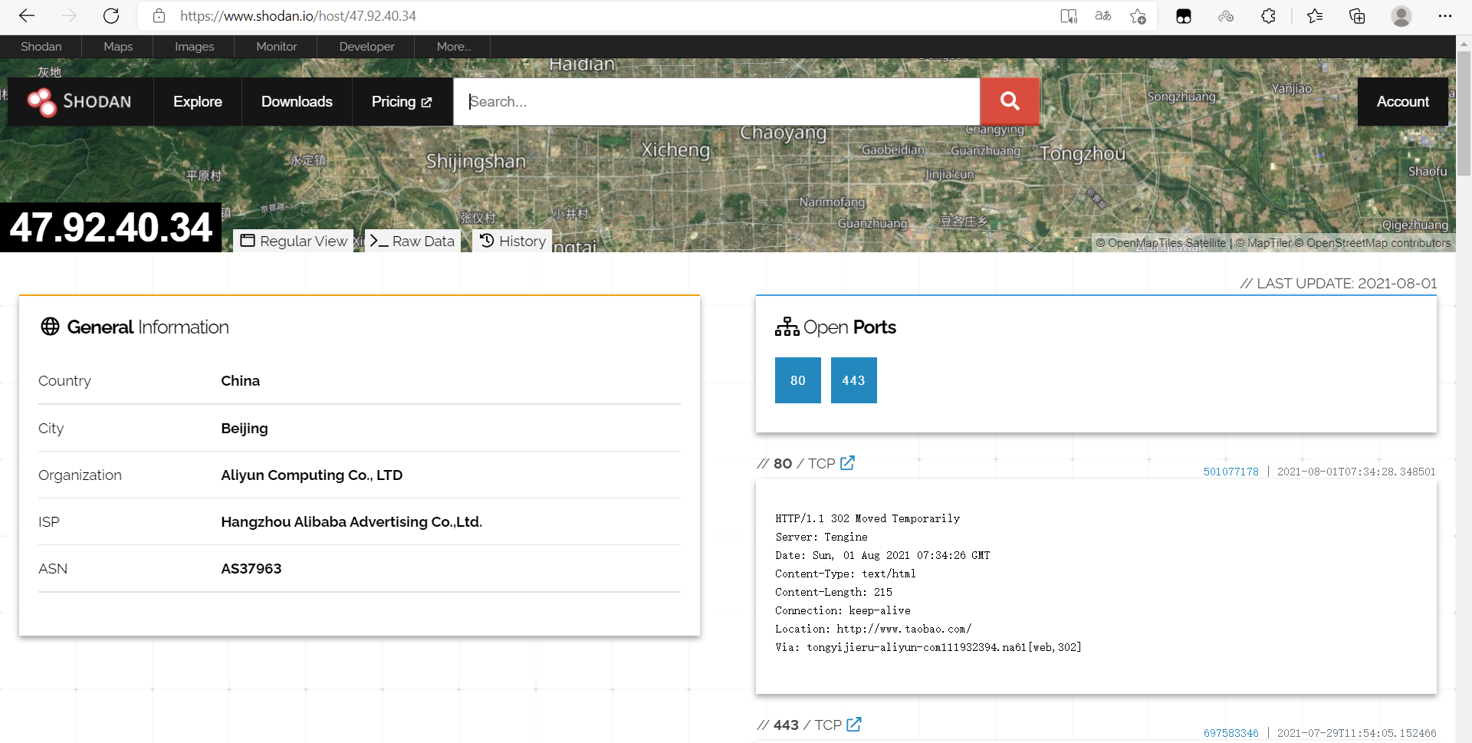Viewport: 1472px width, 743px height.
Task: Expand the More... top menu
Action: pyautogui.click(x=453, y=47)
